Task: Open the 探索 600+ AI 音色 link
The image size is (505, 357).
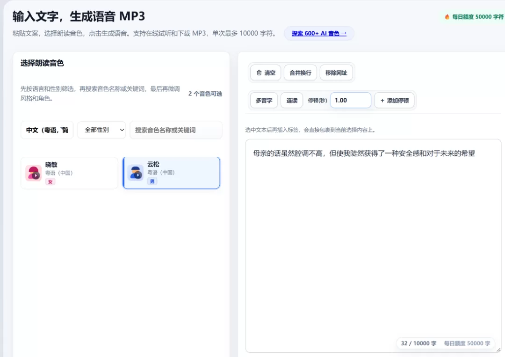Action: [319, 34]
